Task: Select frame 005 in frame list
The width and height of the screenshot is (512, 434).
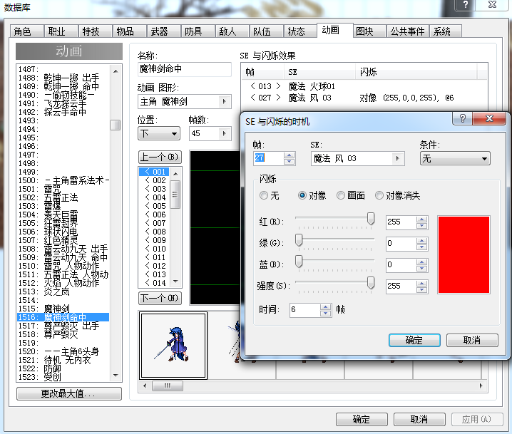Action: tap(155, 206)
